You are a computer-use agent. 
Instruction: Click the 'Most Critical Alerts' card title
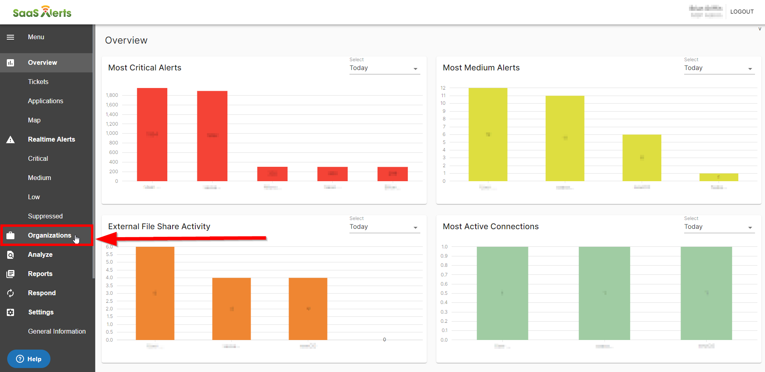(x=145, y=68)
